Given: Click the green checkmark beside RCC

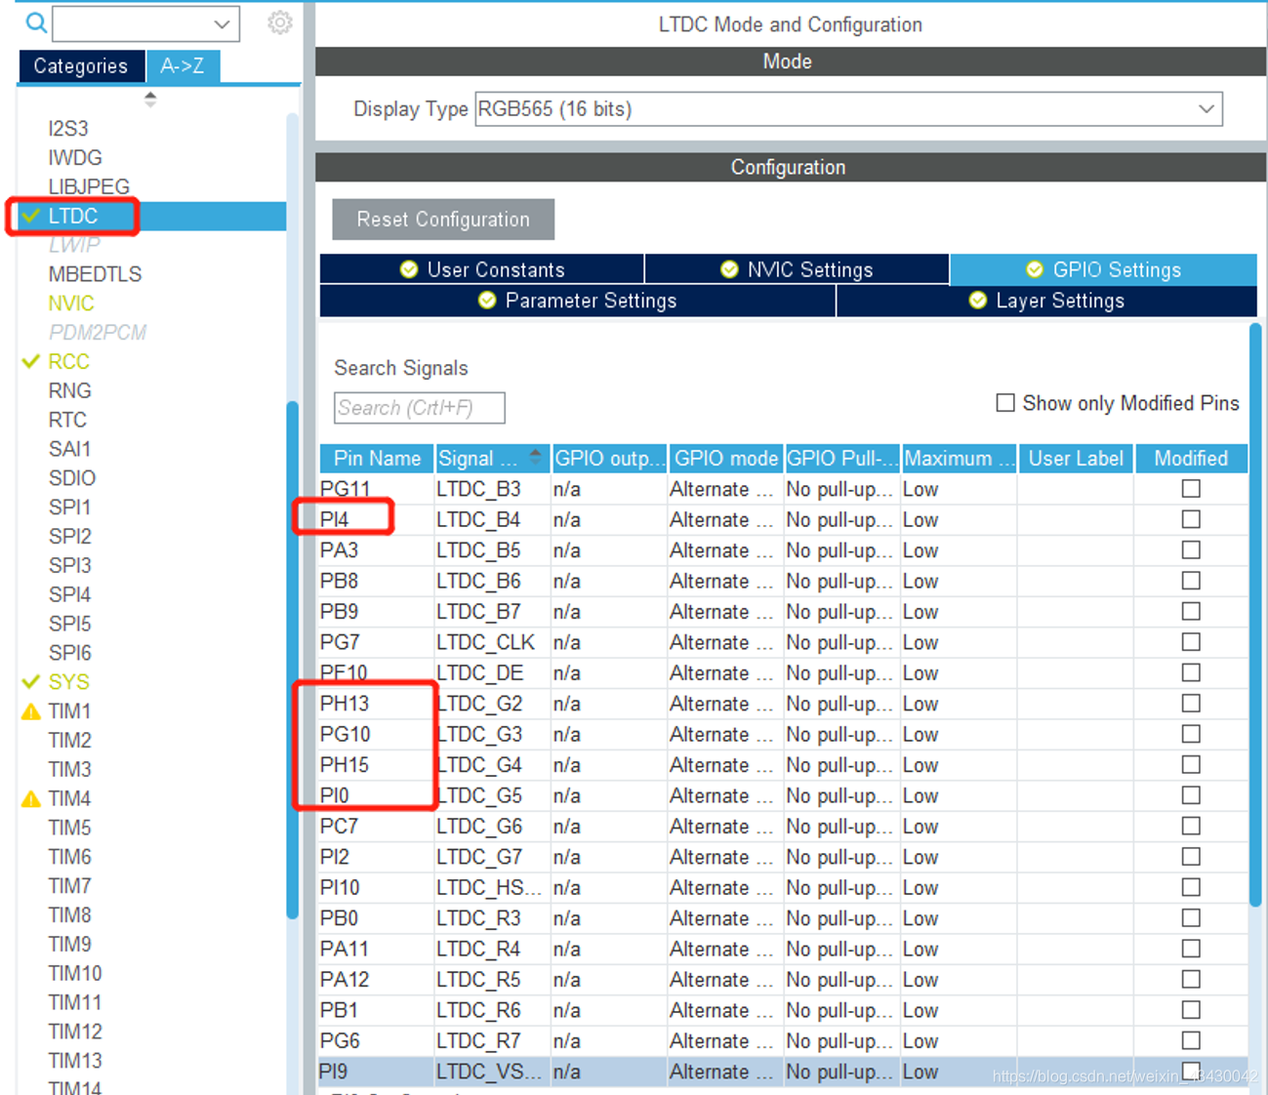Looking at the screenshot, I should [x=31, y=361].
